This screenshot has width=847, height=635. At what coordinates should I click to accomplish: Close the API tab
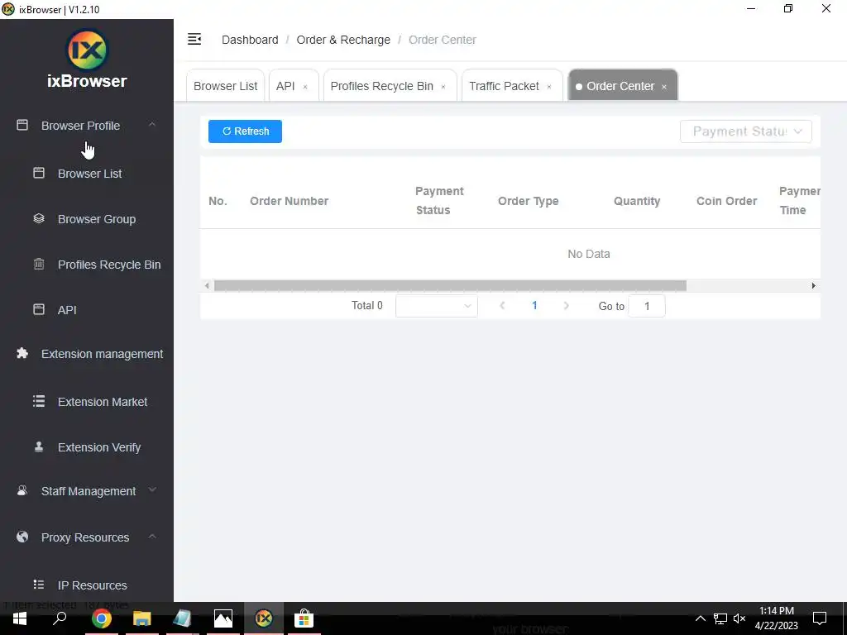(x=305, y=87)
